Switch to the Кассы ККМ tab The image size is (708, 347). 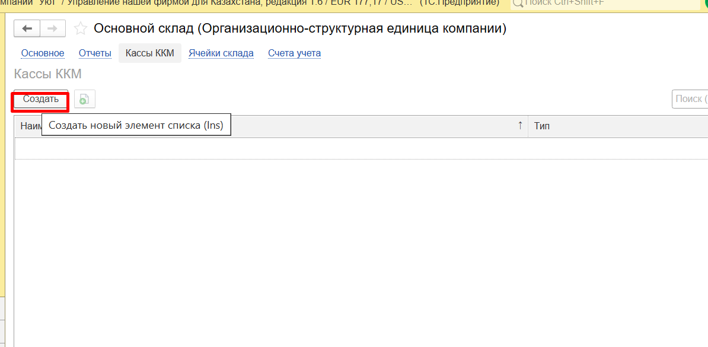[x=150, y=53]
